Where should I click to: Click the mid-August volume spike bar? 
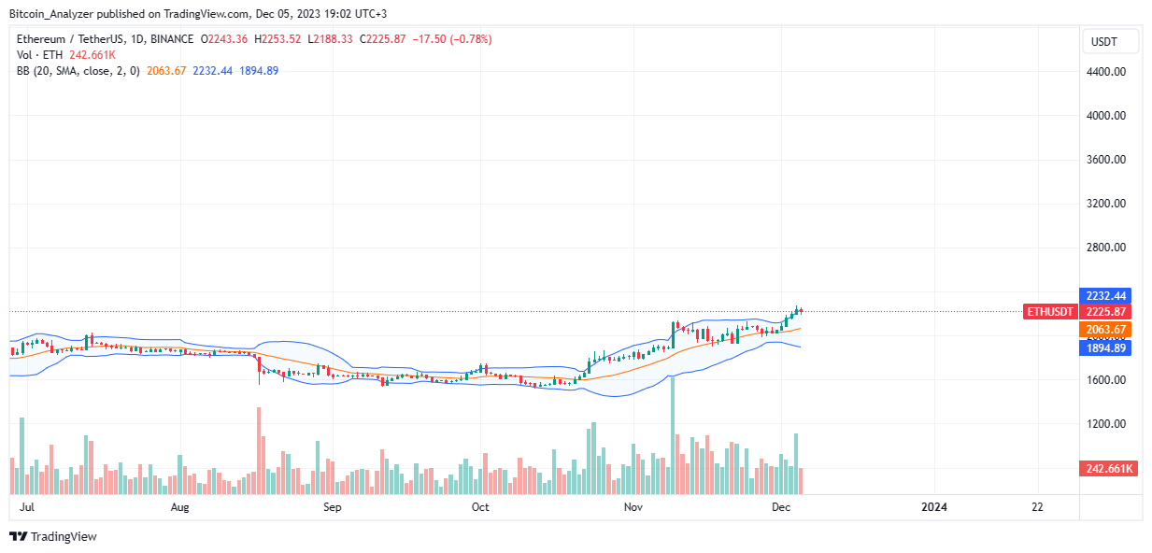click(x=259, y=451)
